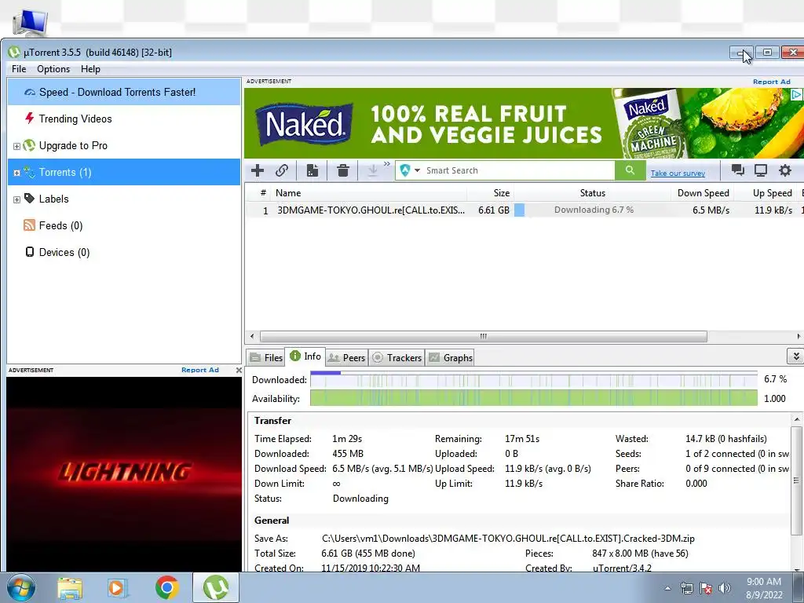Click the Create New Torrent icon

pos(312,170)
